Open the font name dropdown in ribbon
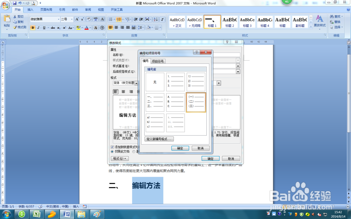 (x=58, y=19)
